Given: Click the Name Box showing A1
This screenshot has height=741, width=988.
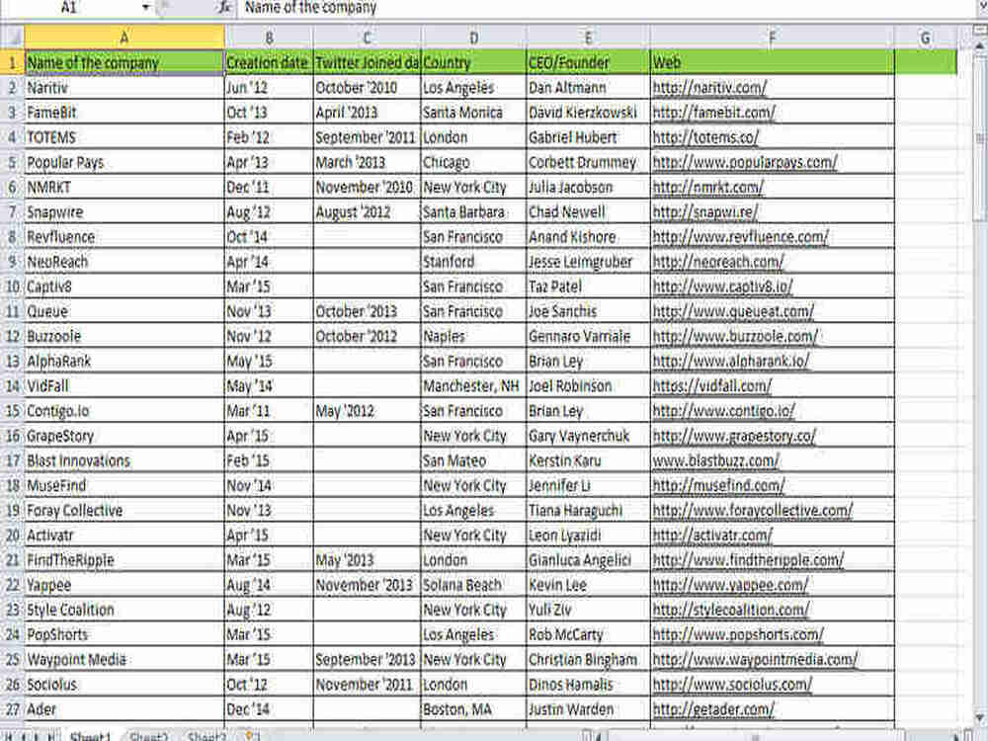Looking at the screenshot, I should [69, 8].
